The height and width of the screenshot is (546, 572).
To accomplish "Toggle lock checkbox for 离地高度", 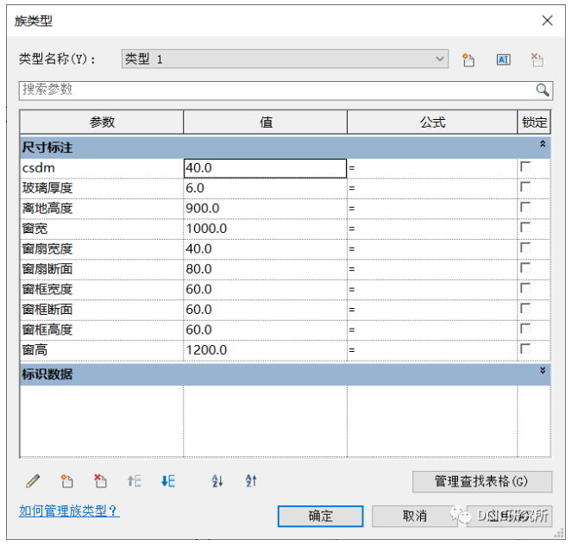I will tap(525, 207).
